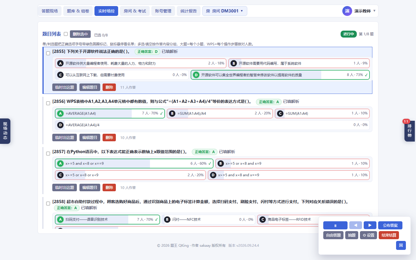Click the 固 pin button in the control panel
Image resolution: width=416 pixels, height=260 pixels.
[x=401, y=245]
